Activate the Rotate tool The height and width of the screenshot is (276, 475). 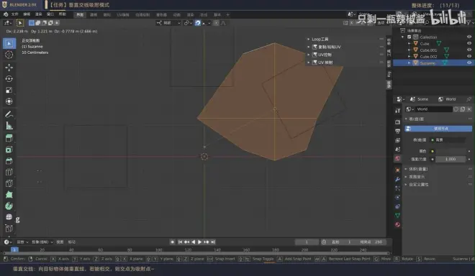9,78
